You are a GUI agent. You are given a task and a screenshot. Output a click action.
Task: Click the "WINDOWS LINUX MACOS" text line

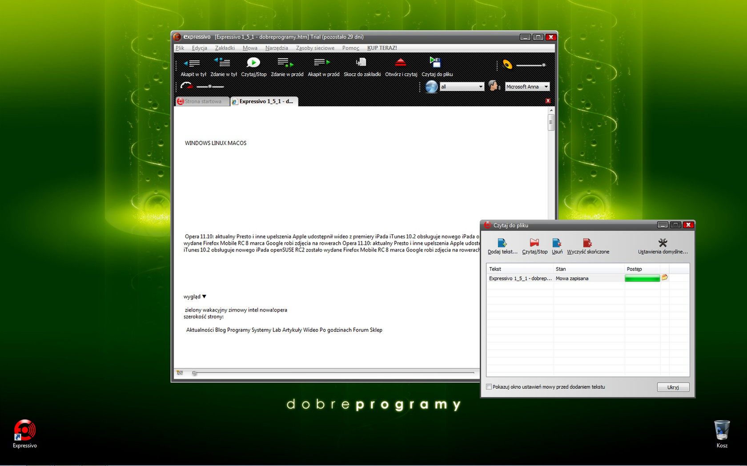[216, 143]
